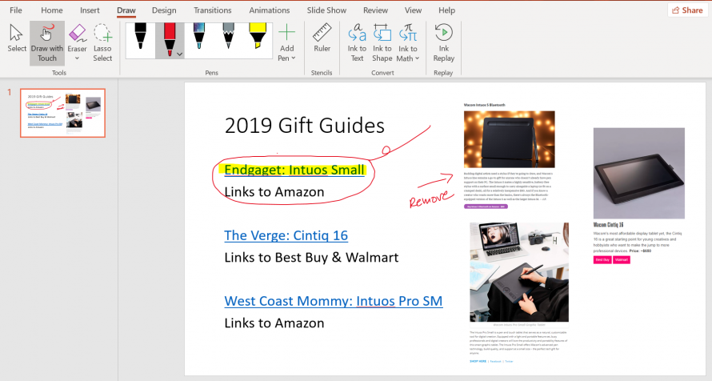Screen dimensions: 712x381
Task: Open the Slide Show tab
Action: (x=326, y=10)
